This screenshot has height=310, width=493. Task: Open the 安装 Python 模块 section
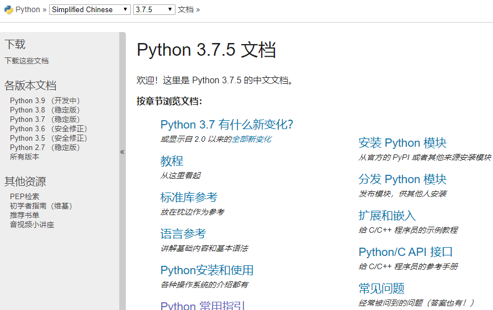(402, 143)
